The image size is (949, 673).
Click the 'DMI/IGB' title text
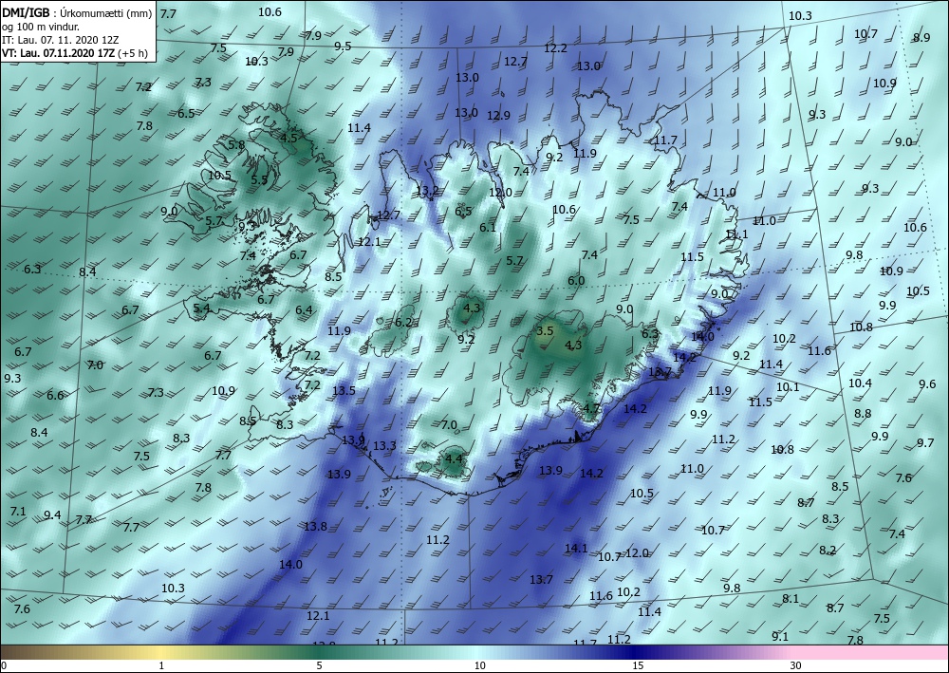pos(26,12)
